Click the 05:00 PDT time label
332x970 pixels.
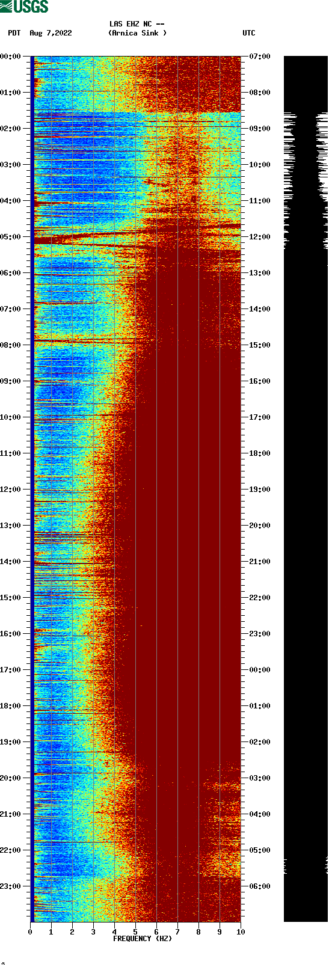point(11,237)
